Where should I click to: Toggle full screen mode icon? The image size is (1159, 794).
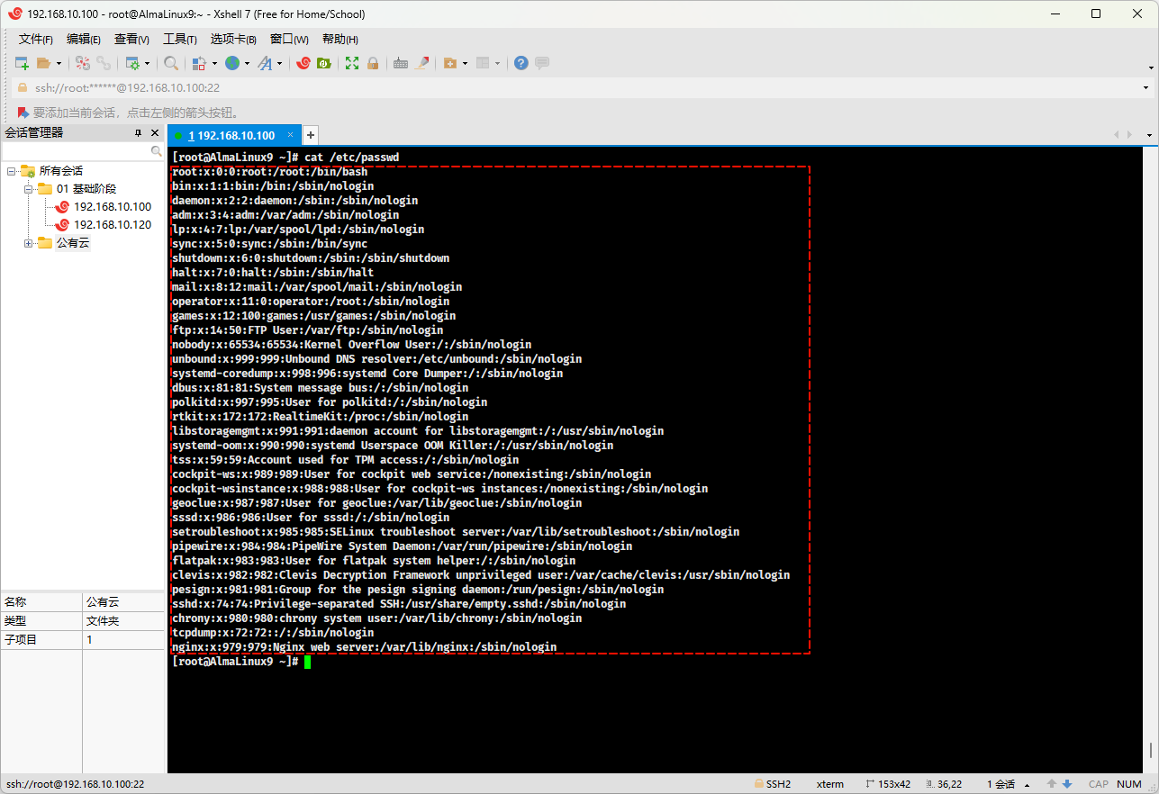pos(352,63)
